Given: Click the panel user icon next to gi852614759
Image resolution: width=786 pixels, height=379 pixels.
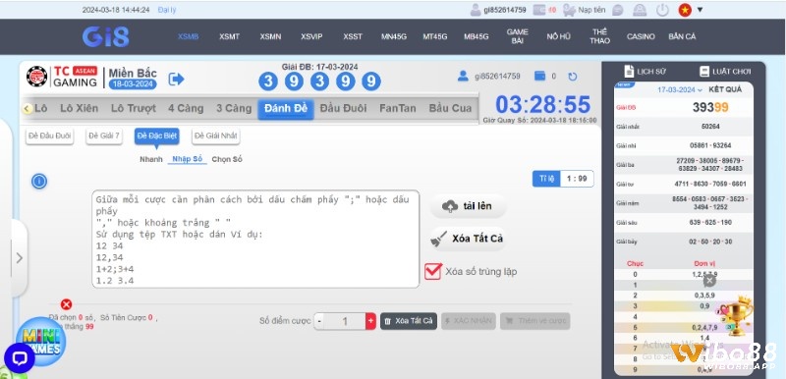Looking at the screenshot, I should click(x=463, y=77).
